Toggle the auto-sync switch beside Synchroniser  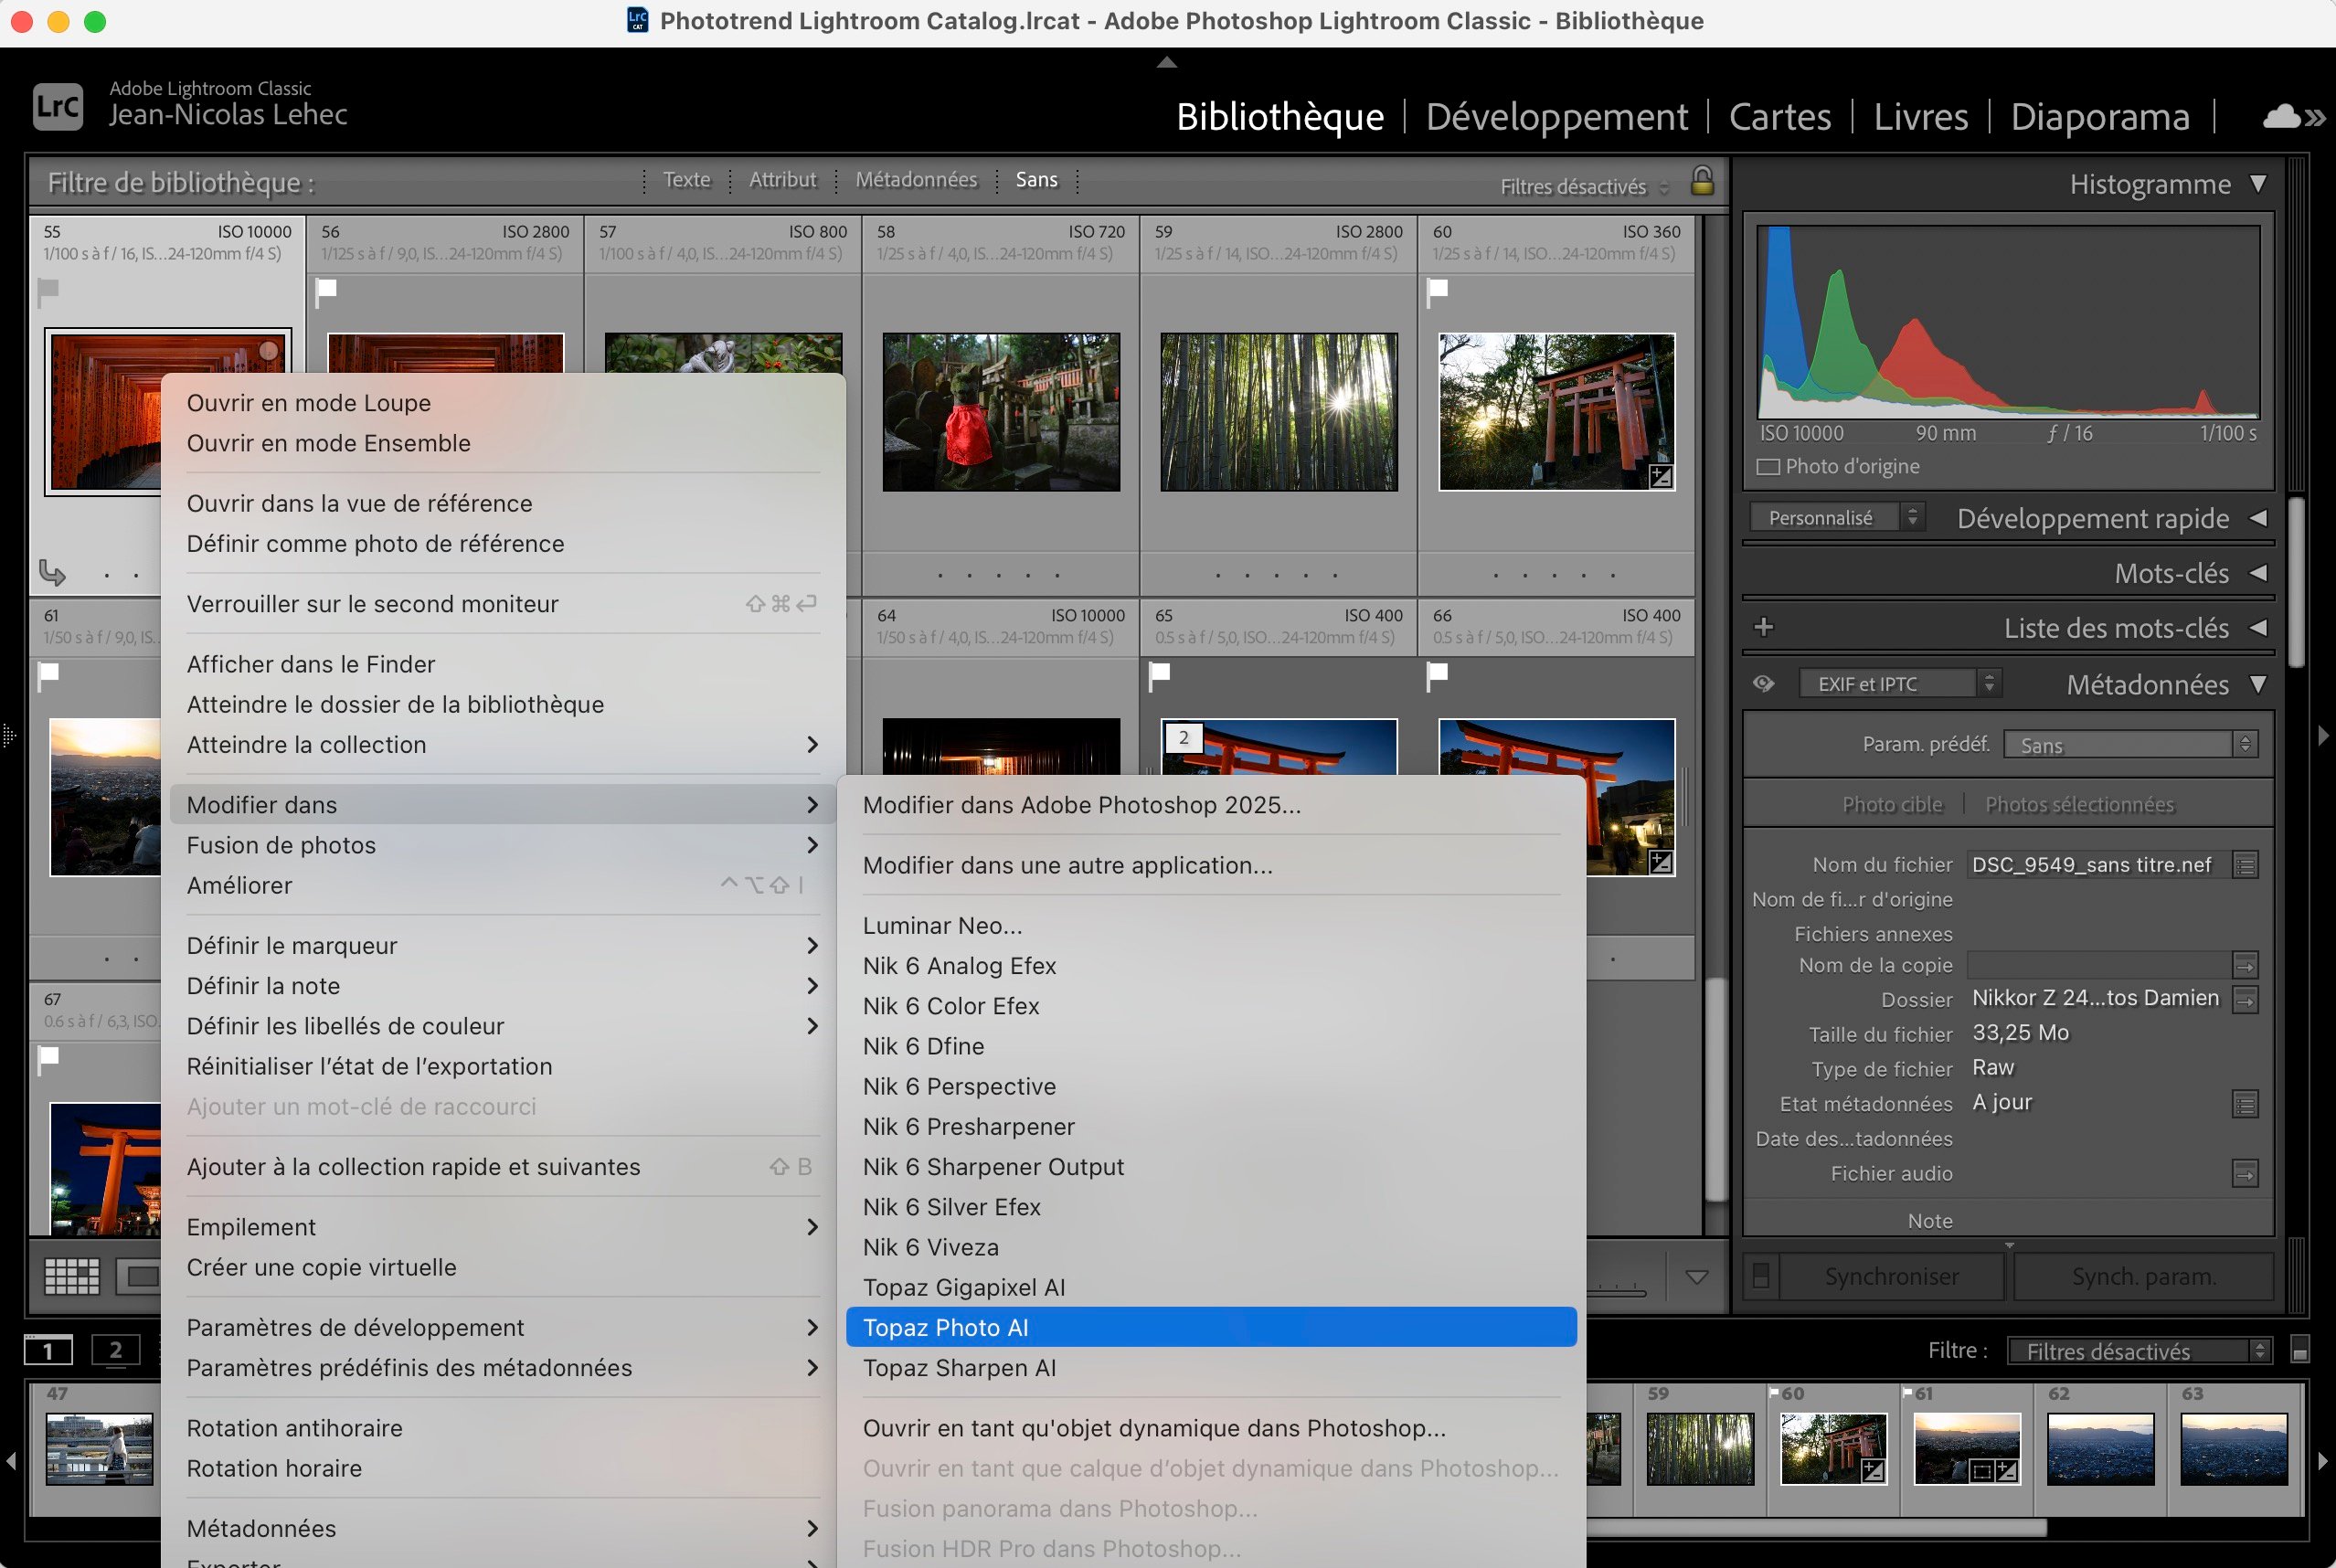(1761, 1276)
